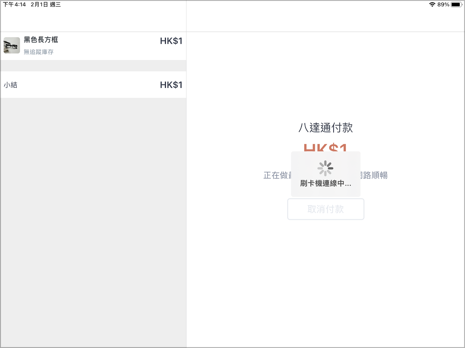The height and width of the screenshot is (348, 465).
Task: Tap the orange HK$1 payment amount
Action: click(x=325, y=148)
